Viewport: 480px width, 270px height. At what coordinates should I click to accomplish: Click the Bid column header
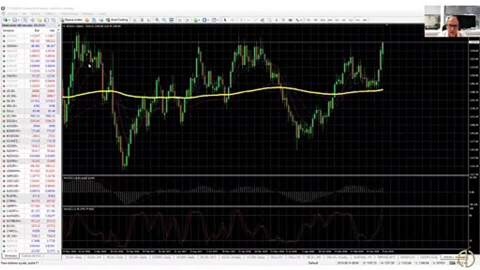[37, 30]
